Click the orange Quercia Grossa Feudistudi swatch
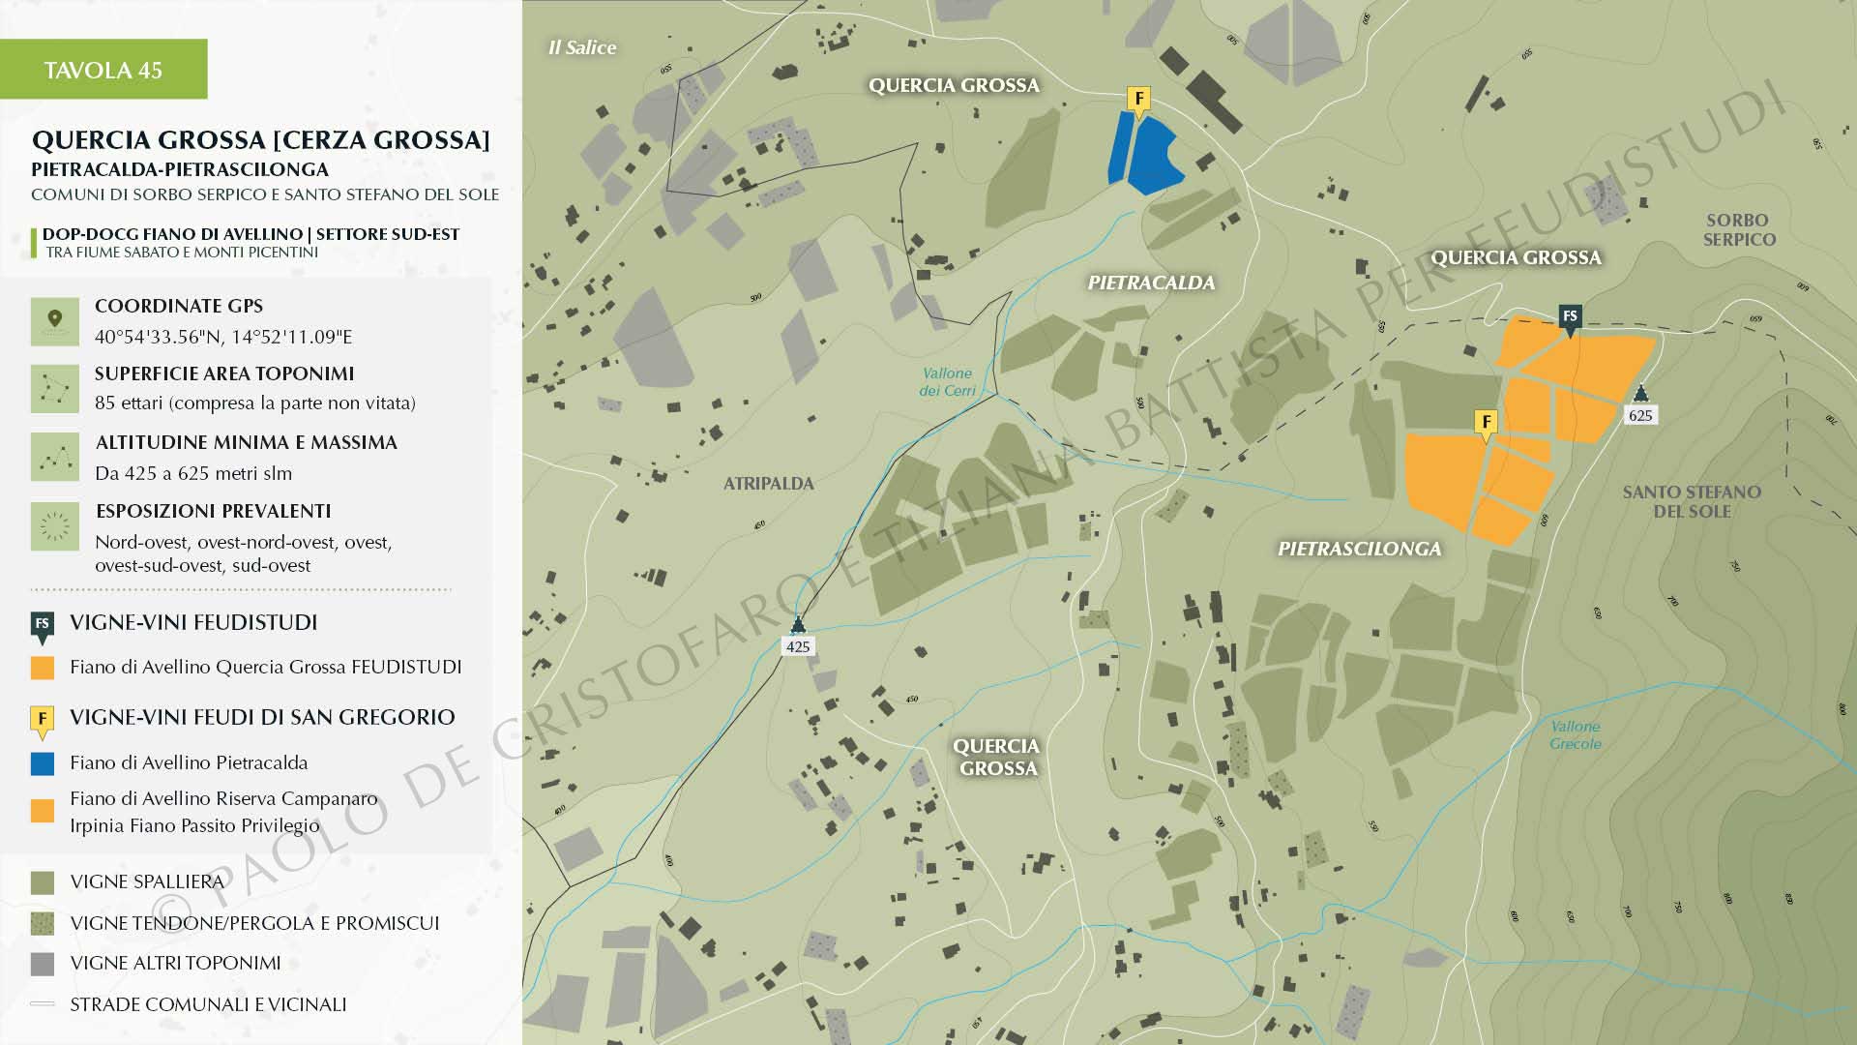Viewport: 1857px width, 1045px height. [x=43, y=668]
